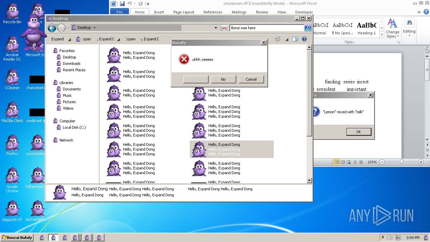The height and width of the screenshot is (242, 430).
Task: Click the red X stop button in the address bar
Action: tap(224, 28)
